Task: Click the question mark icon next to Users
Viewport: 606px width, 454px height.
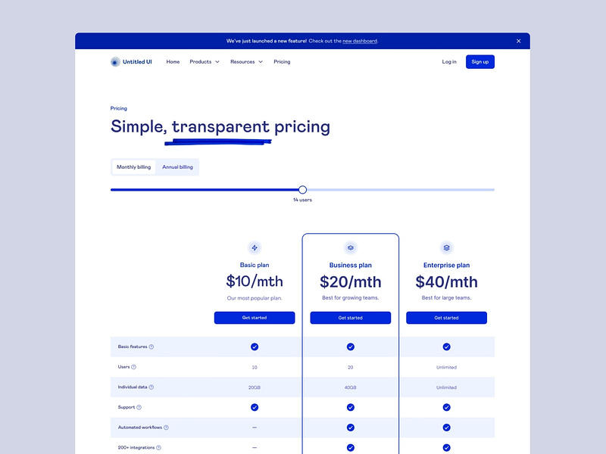Action: click(134, 367)
